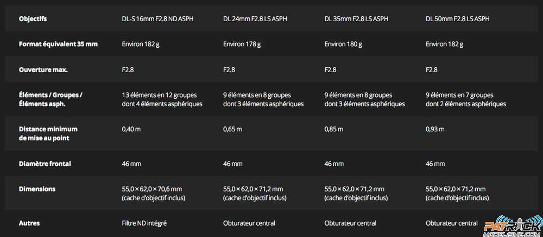Click Obturateur central under the 35mm column
This screenshot has height=237, width=543.
pyautogui.click(x=350, y=223)
